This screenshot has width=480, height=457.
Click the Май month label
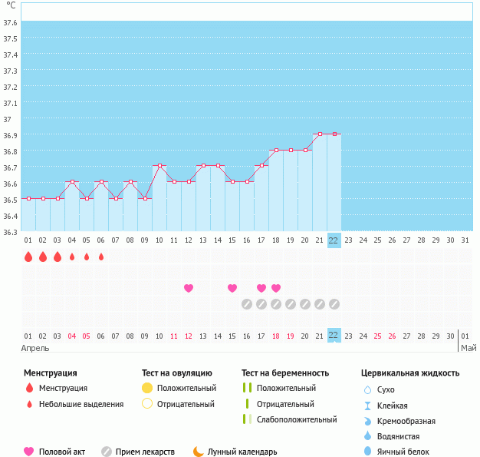(x=468, y=348)
